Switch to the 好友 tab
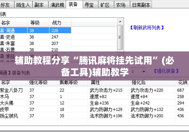 coord(7,5)
